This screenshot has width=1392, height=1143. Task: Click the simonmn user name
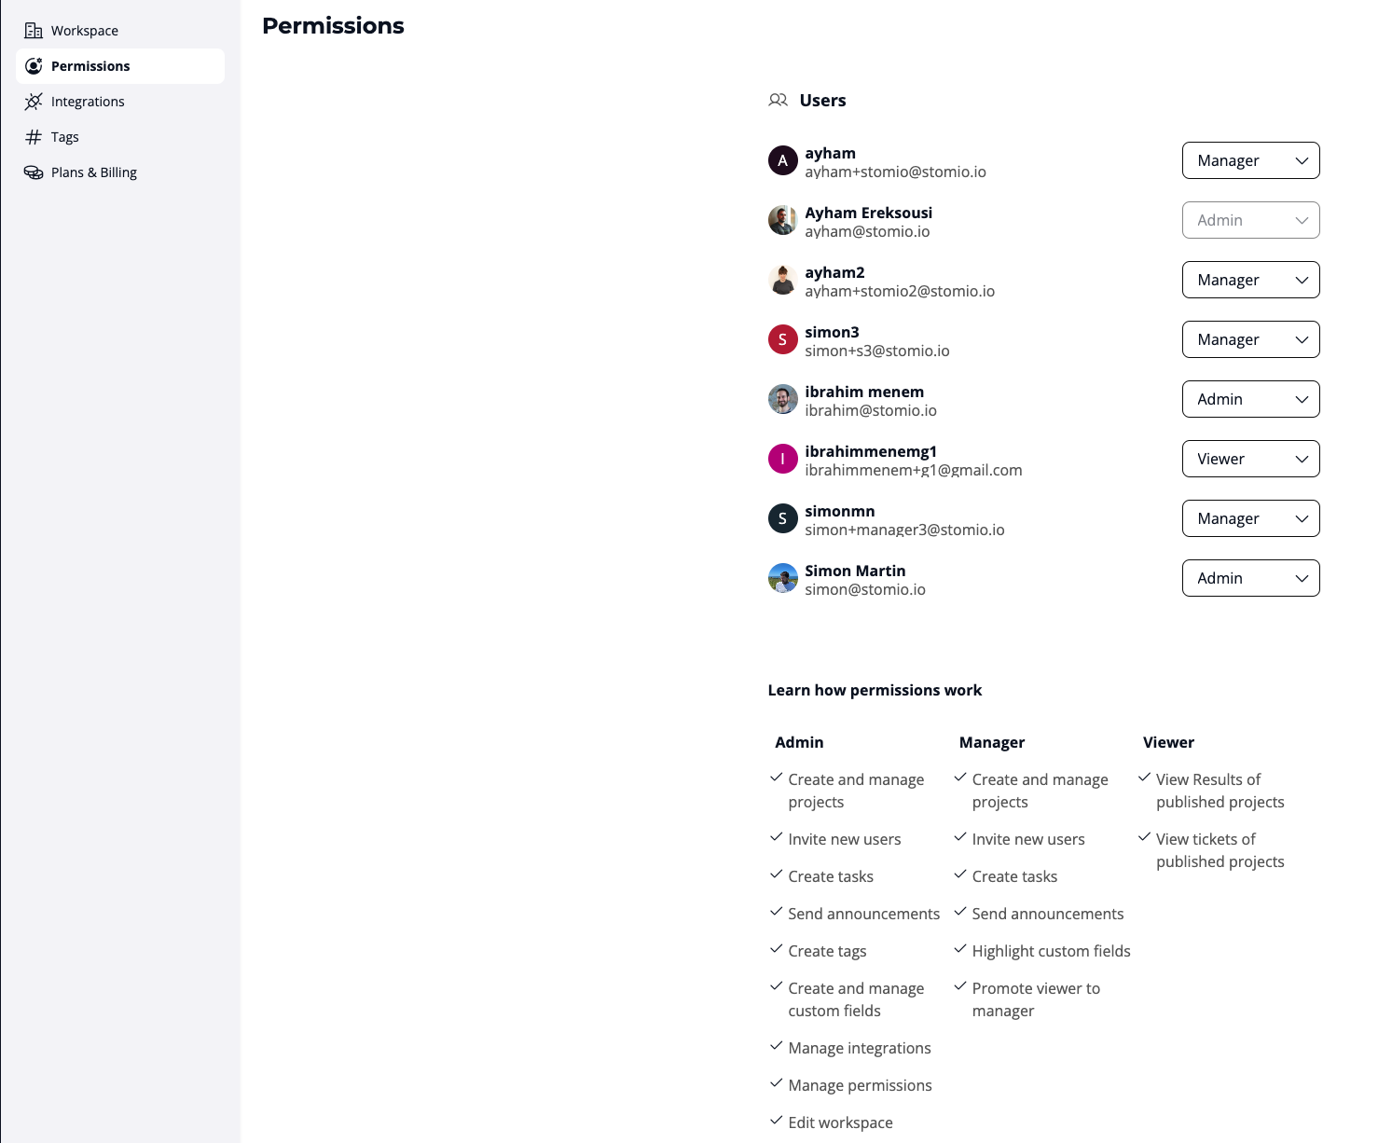pos(840,511)
